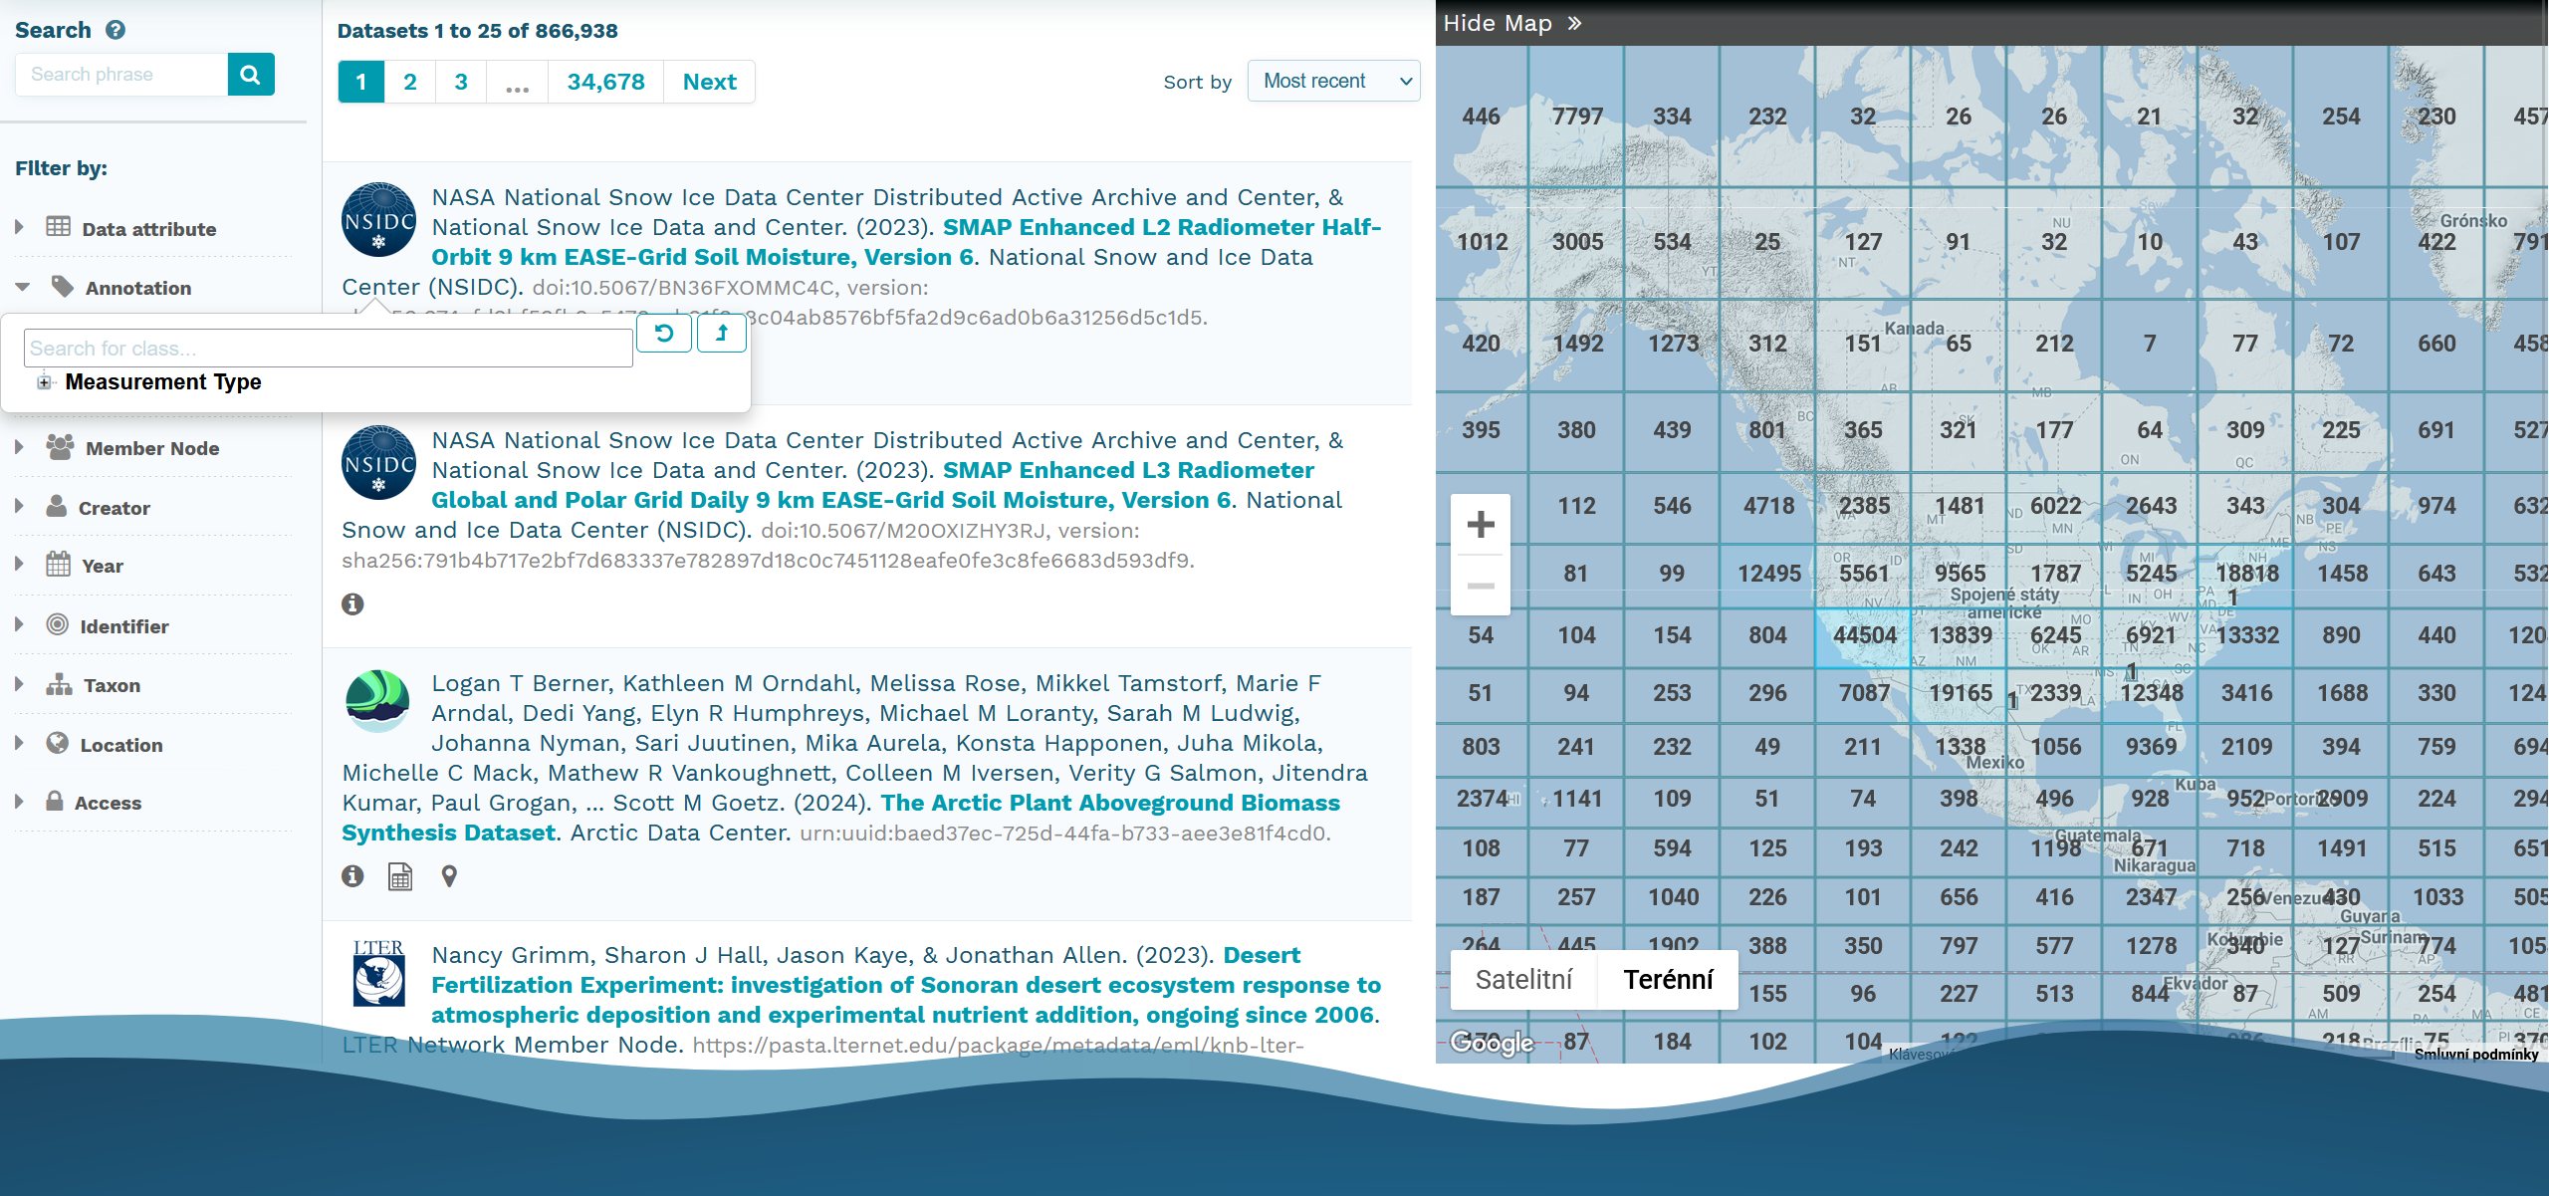Click NSIDC logo of the SMAP L2 dataset
Viewport: 2549px width, 1196px height.
[x=378, y=219]
